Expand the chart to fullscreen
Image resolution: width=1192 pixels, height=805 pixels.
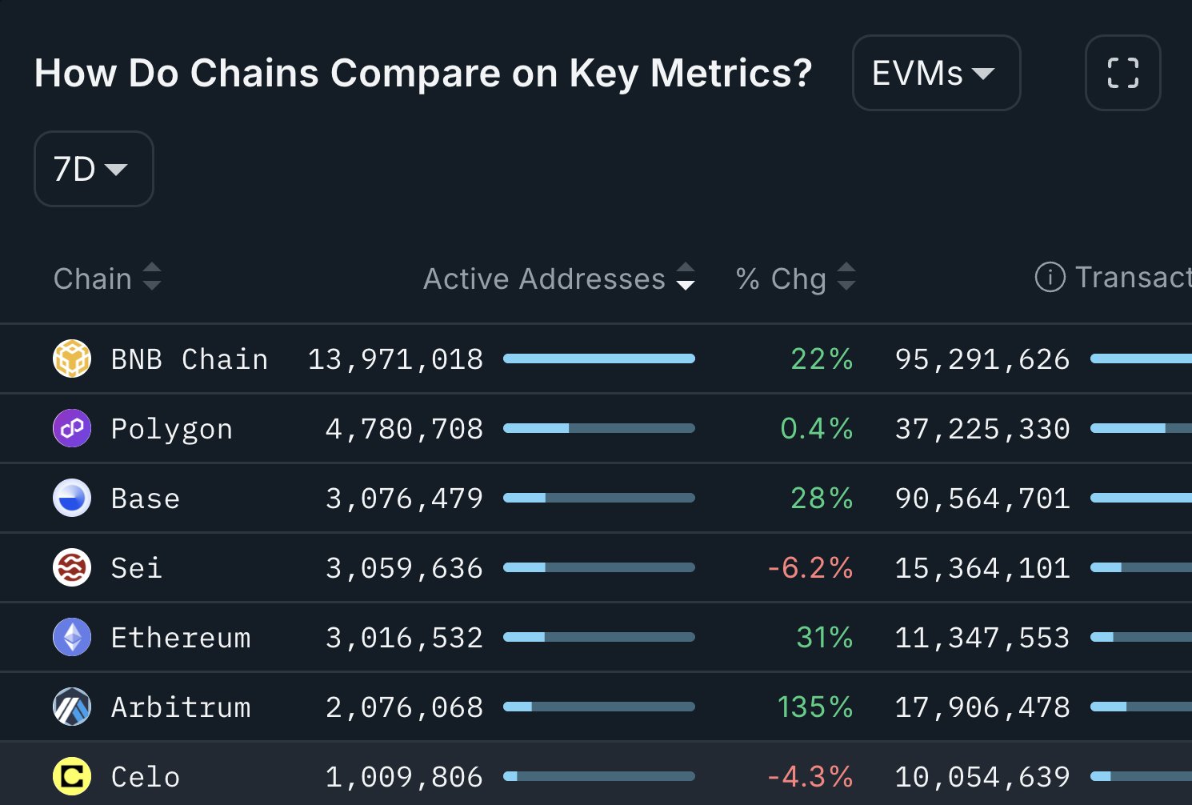tap(1122, 73)
